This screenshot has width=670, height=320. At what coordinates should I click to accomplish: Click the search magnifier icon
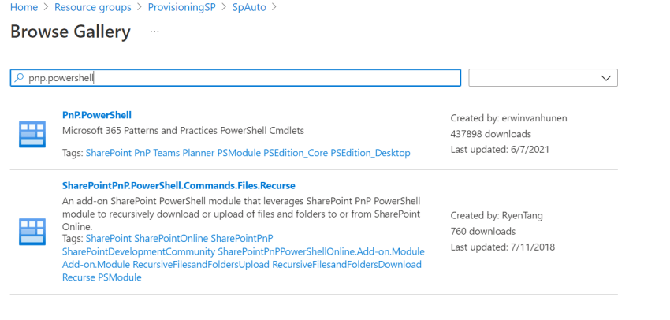[x=20, y=78]
